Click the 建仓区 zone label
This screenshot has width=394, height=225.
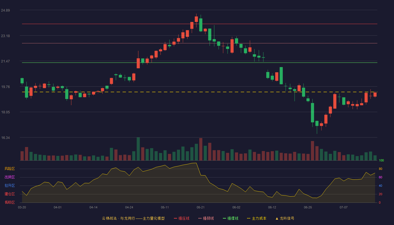pyautogui.click(x=10, y=194)
